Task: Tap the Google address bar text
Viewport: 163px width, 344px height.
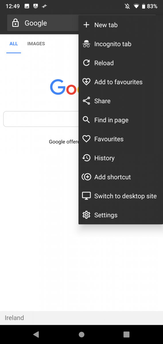Action: pyautogui.click(x=36, y=23)
